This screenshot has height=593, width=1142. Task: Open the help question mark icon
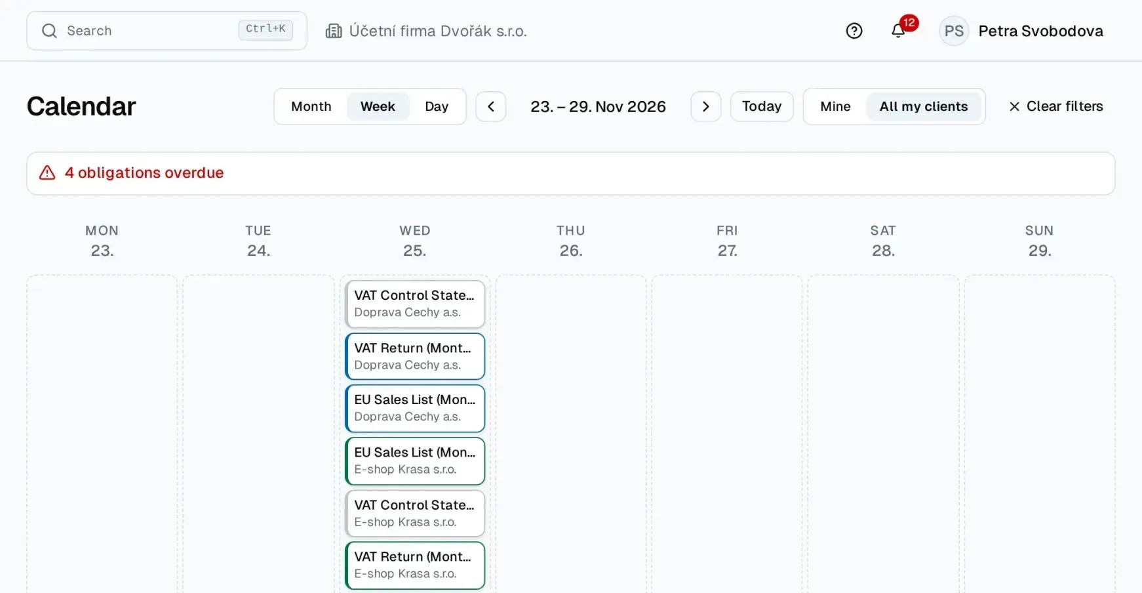(x=854, y=31)
